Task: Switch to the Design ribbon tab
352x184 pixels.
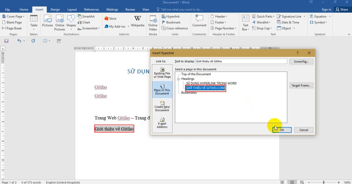Action: point(55,9)
